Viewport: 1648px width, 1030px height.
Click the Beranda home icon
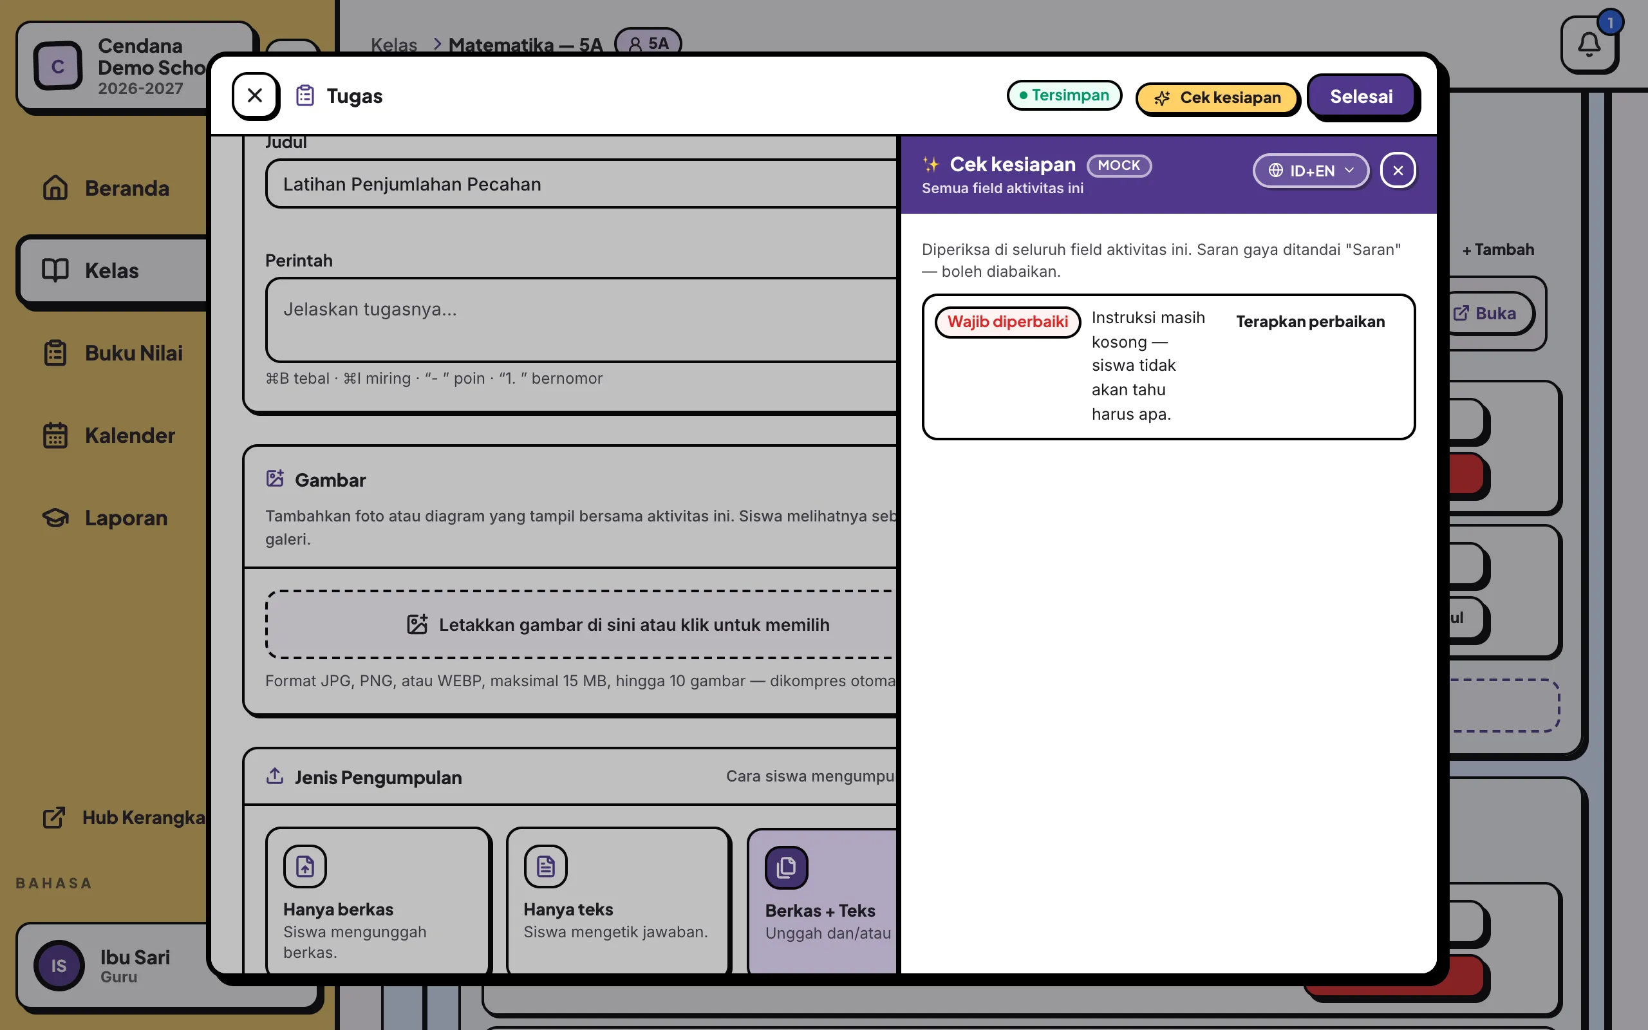pos(55,187)
